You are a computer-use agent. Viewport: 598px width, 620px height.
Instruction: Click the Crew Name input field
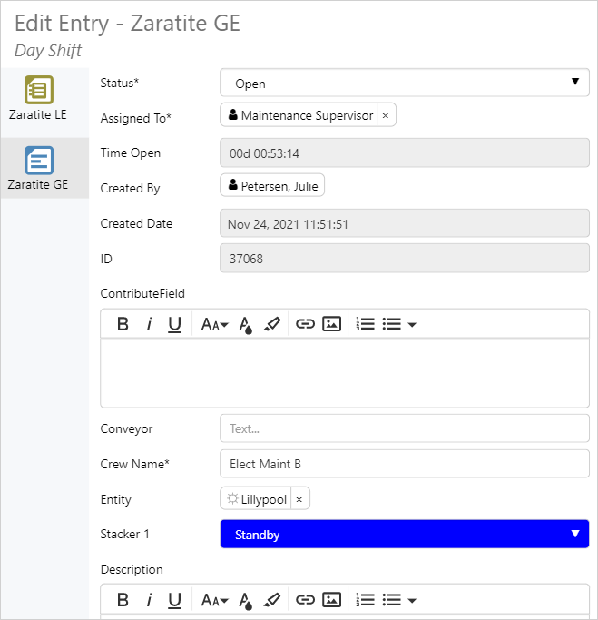tap(404, 464)
